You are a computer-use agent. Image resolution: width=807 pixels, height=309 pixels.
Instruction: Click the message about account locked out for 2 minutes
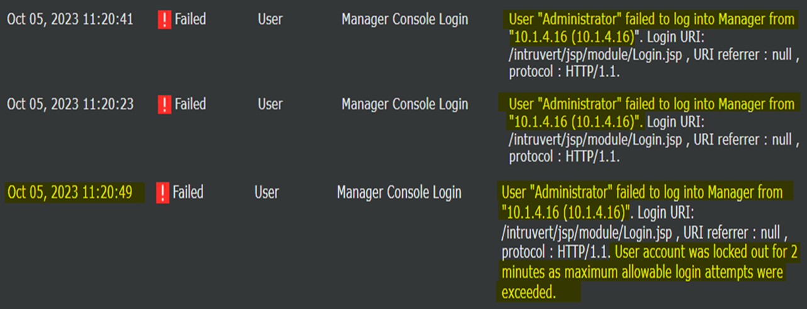[649, 272]
